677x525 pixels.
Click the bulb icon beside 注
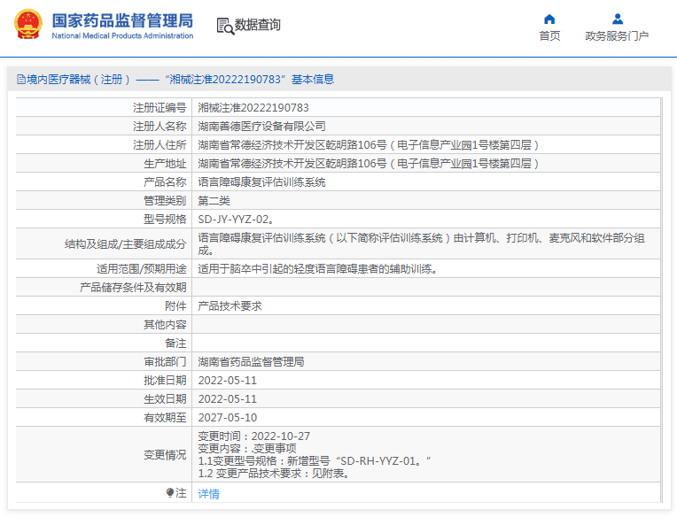[x=169, y=492]
